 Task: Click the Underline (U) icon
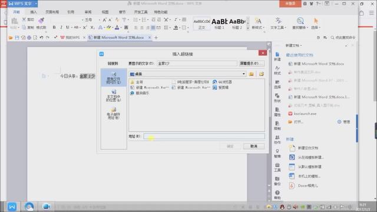tap(68, 28)
